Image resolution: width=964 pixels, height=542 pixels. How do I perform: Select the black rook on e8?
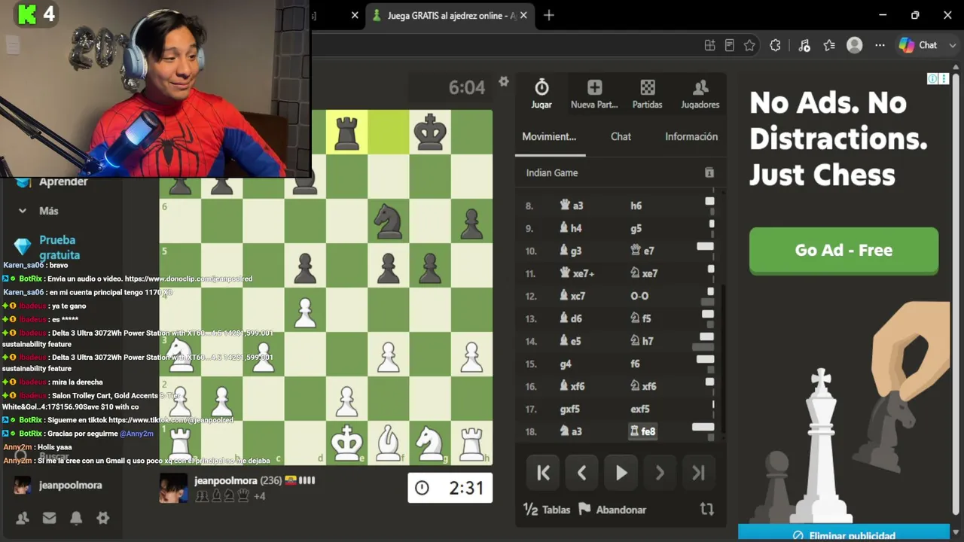point(346,132)
